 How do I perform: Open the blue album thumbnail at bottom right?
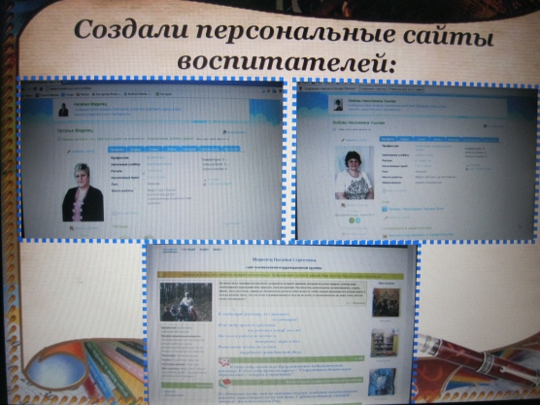382,382
